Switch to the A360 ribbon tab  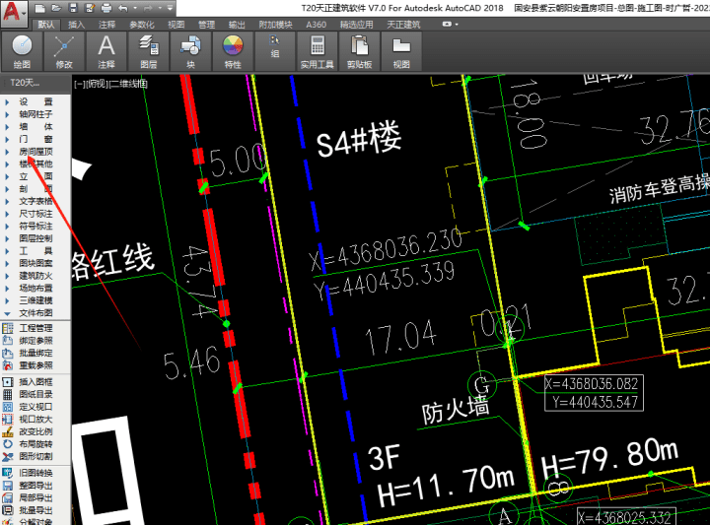point(317,25)
